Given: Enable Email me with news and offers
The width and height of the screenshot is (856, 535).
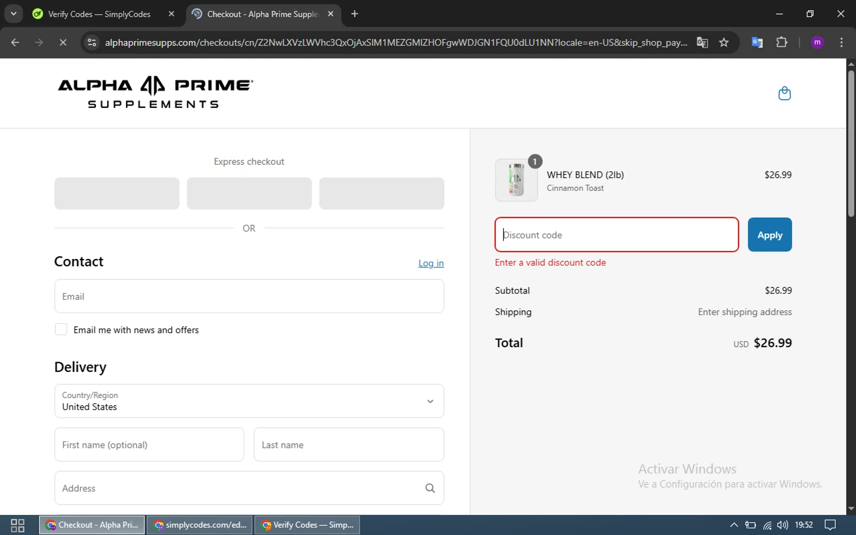Looking at the screenshot, I should 61,329.
